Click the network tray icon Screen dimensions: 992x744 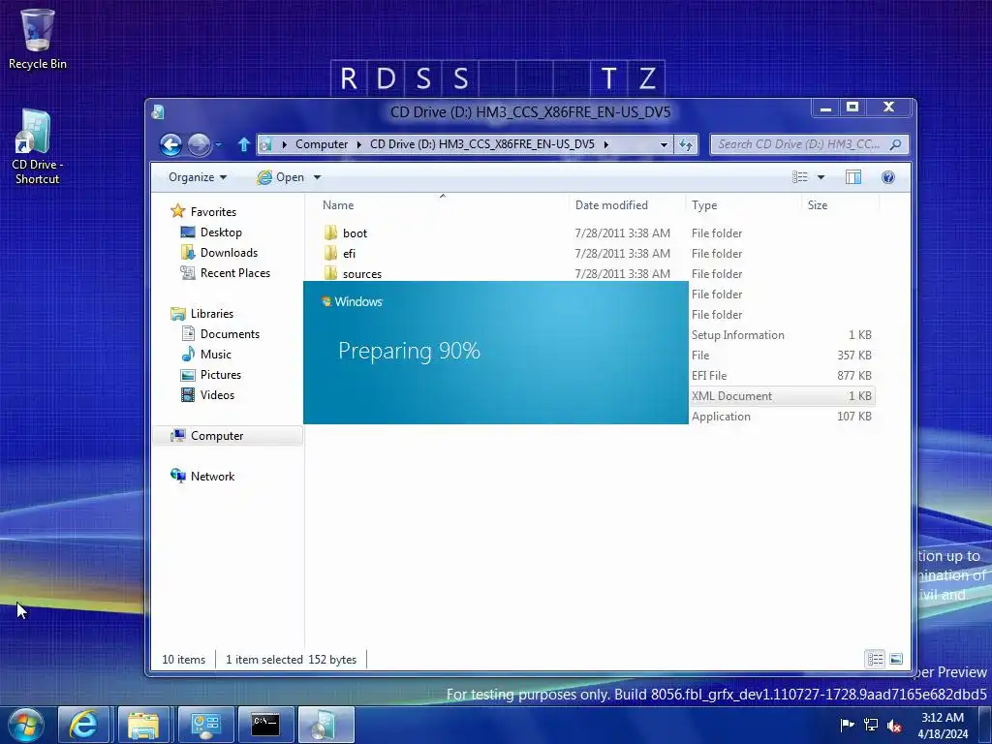[x=871, y=725]
